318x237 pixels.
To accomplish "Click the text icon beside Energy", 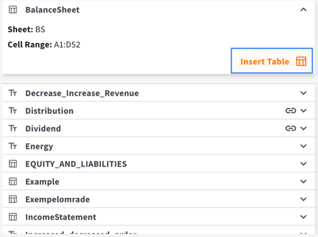I will [x=13, y=146].
